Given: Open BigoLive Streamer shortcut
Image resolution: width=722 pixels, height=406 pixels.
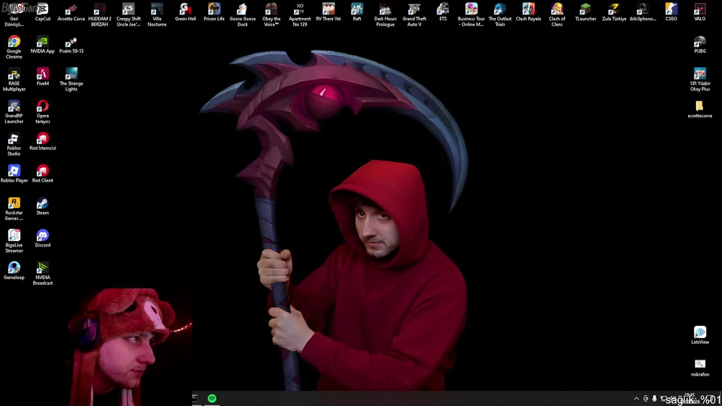Looking at the screenshot, I should pyautogui.click(x=14, y=241).
